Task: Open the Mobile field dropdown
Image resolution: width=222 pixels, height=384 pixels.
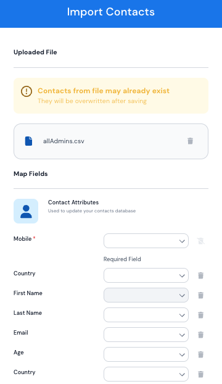Action: [146, 241]
